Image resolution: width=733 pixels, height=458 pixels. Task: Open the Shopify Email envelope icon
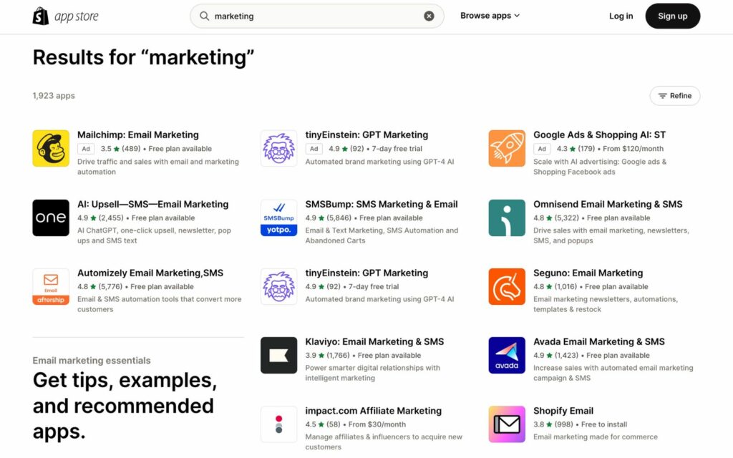pyautogui.click(x=507, y=424)
